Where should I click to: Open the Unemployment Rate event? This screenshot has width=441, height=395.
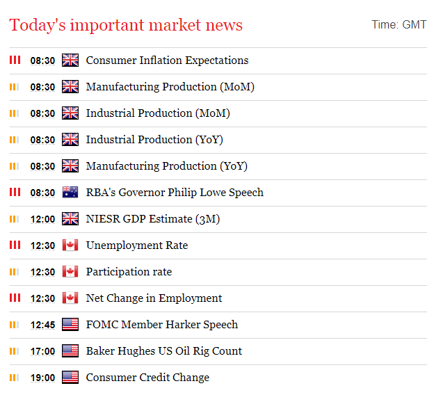click(x=137, y=245)
